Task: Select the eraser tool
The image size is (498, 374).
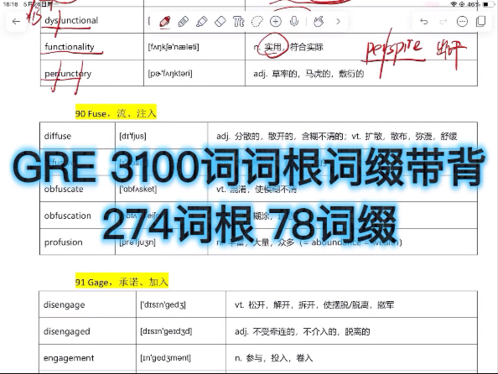Action: [x=220, y=22]
